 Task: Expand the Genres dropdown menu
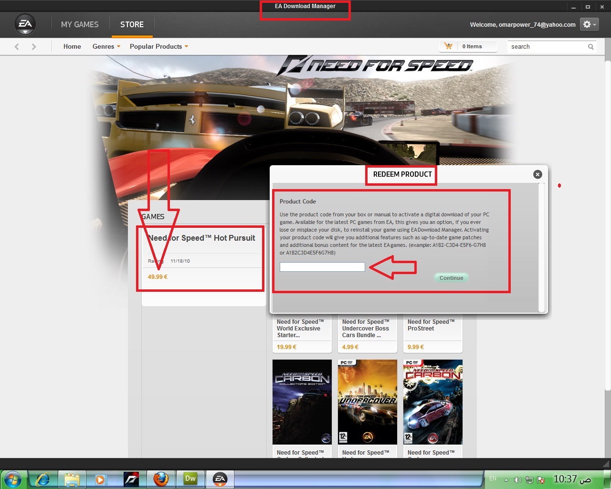[x=106, y=46]
